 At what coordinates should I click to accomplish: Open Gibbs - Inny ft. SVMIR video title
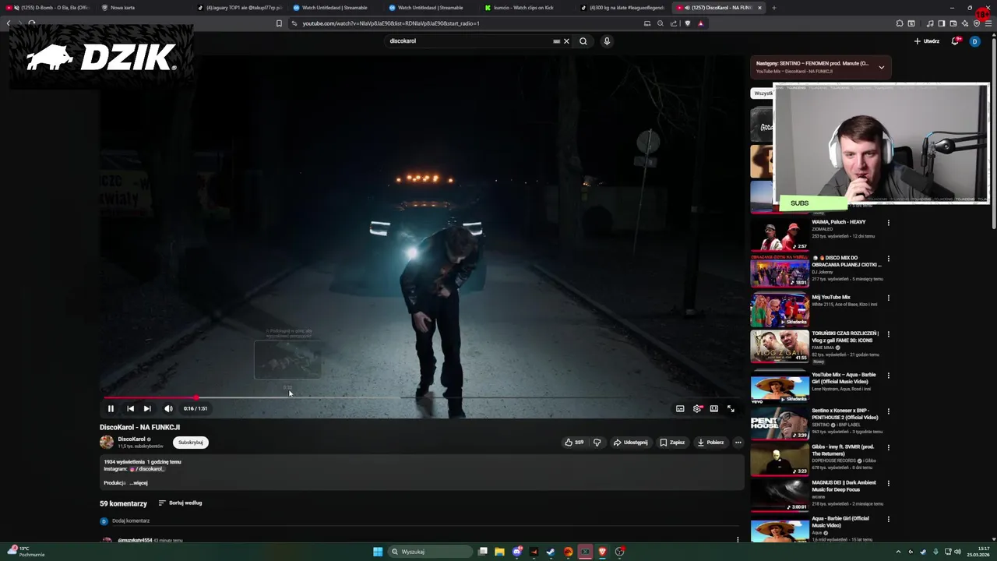pyautogui.click(x=843, y=450)
